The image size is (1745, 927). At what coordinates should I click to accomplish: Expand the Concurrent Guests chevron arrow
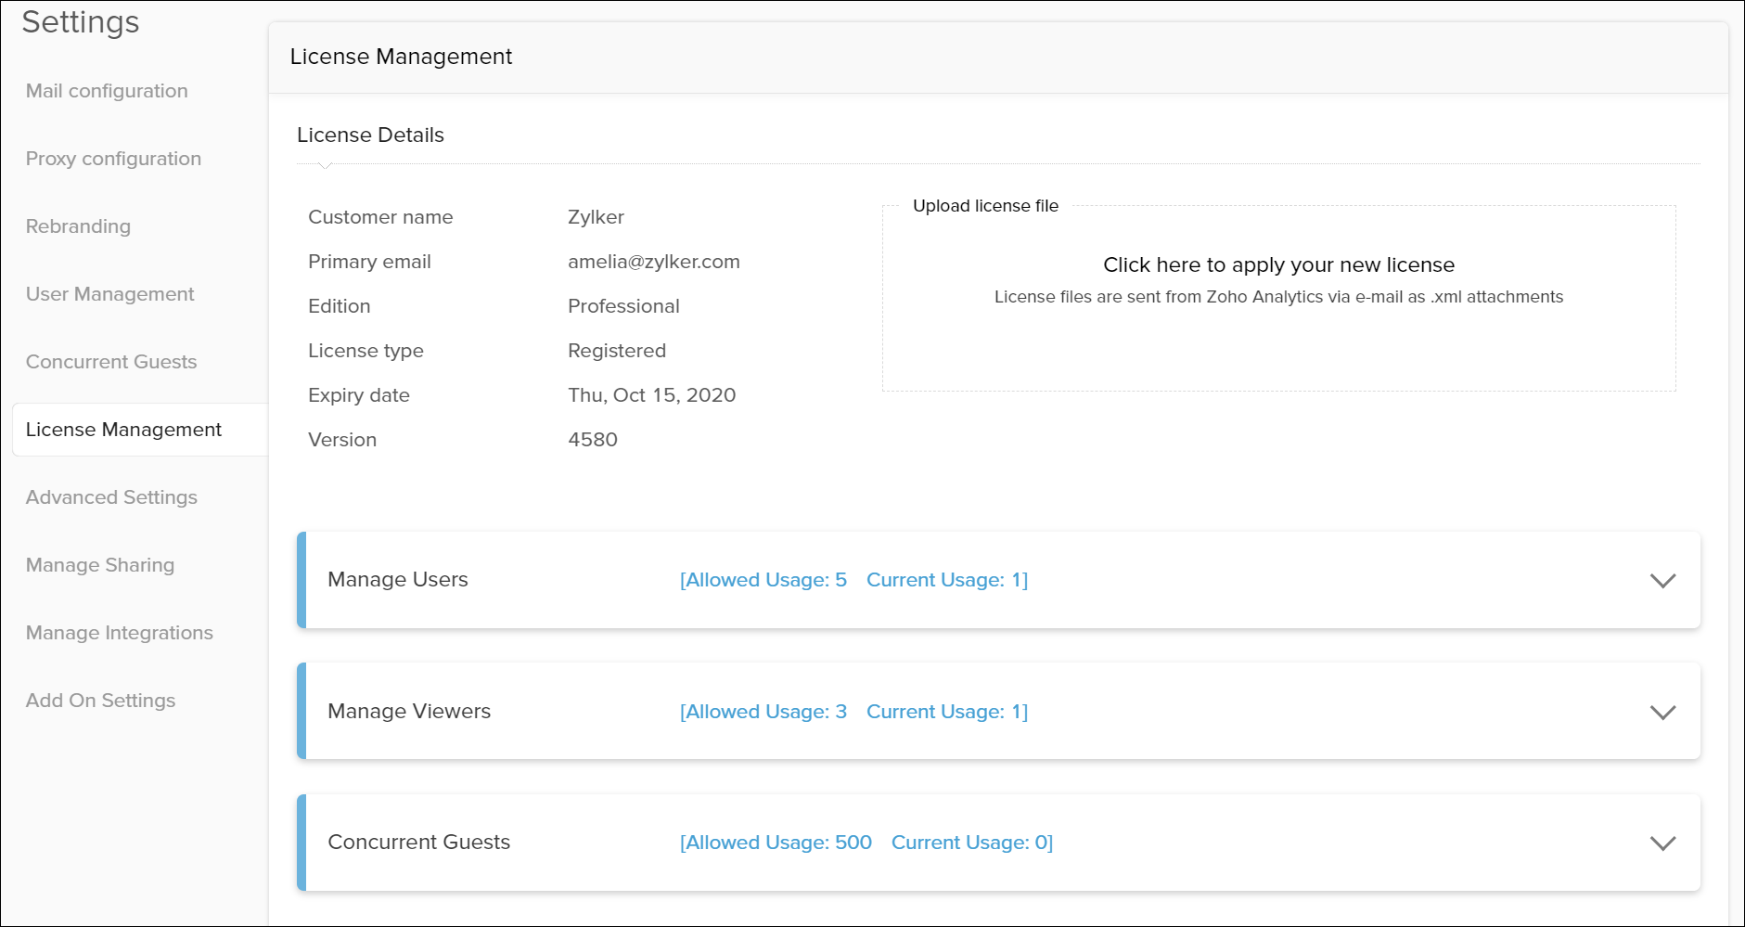click(1662, 843)
